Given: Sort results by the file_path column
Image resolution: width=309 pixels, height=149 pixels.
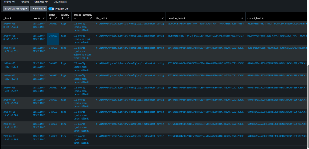Looking at the screenshot, I should [x=102, y=18].
